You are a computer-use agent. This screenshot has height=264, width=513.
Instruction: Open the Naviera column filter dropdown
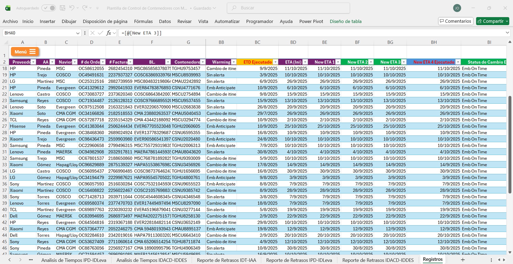point(75,62)
